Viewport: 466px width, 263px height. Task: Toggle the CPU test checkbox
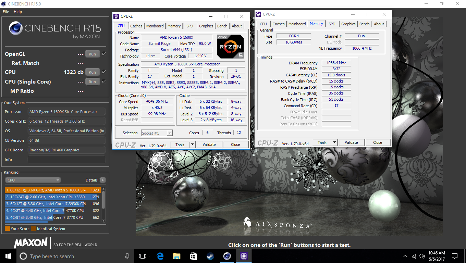(x=104, y=72)
